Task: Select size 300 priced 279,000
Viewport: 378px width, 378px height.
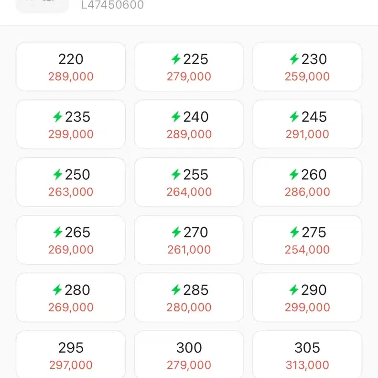Action: click(x=189, y=355)
